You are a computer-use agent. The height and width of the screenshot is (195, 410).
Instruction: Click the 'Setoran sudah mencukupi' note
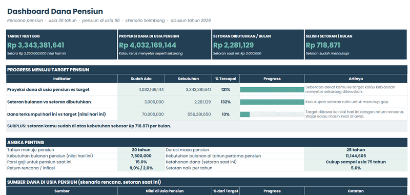327,53
